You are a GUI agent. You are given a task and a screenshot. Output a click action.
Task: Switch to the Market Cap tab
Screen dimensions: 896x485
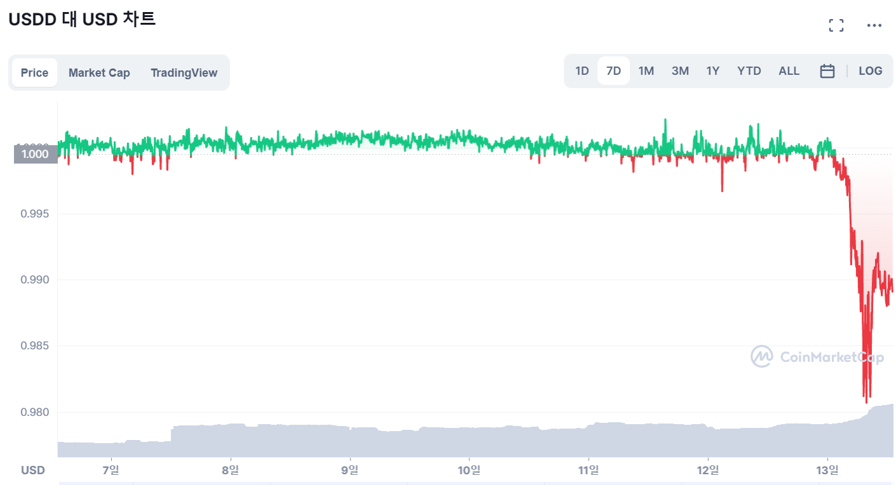click(x=99, y=72)
